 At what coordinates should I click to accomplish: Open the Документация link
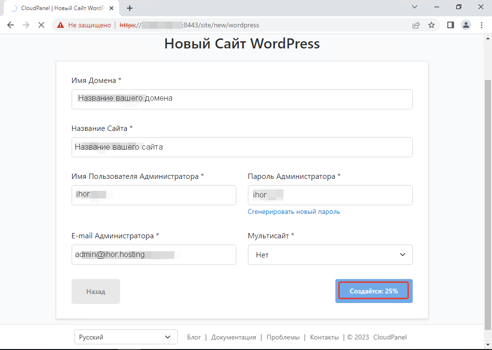point(234,337)
